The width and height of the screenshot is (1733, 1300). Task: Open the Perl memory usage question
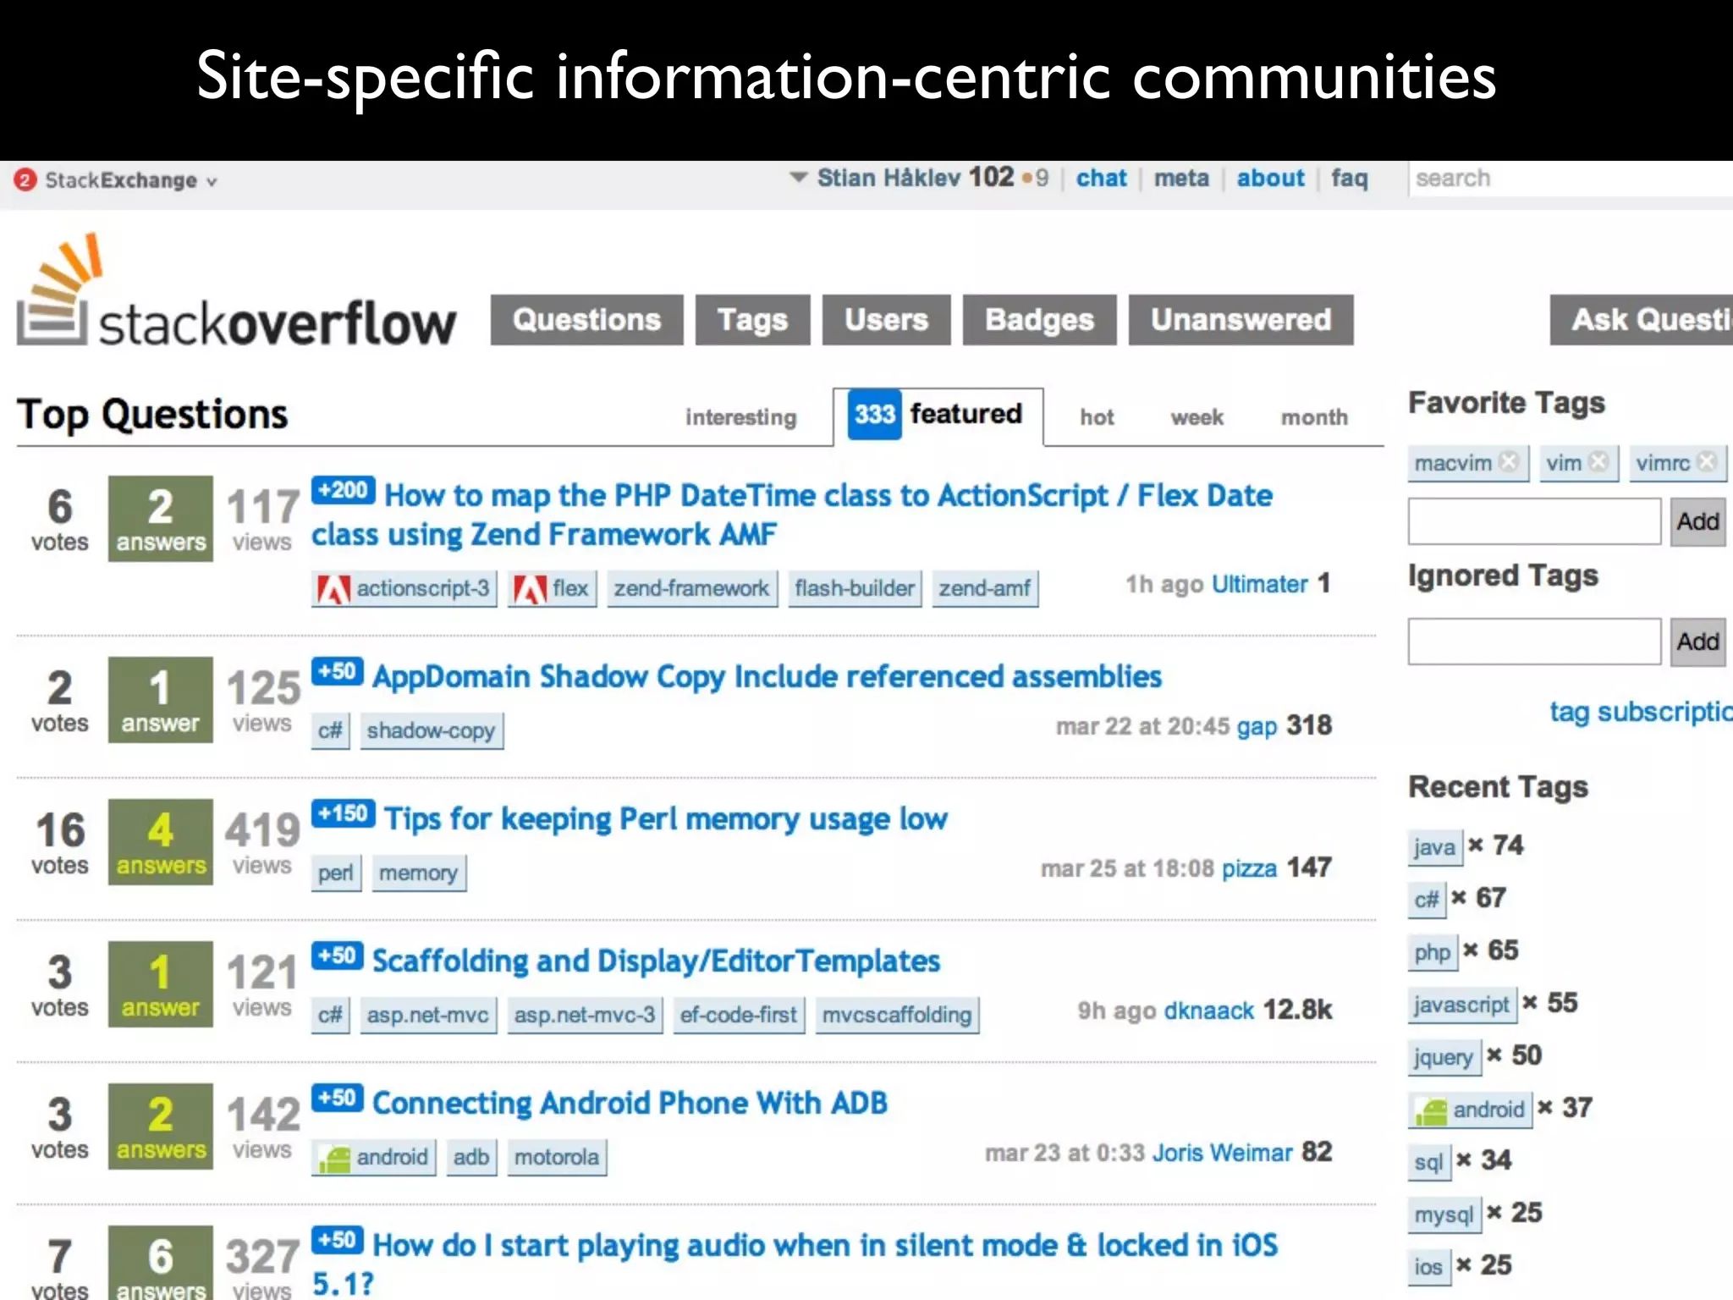pos(665,819)
